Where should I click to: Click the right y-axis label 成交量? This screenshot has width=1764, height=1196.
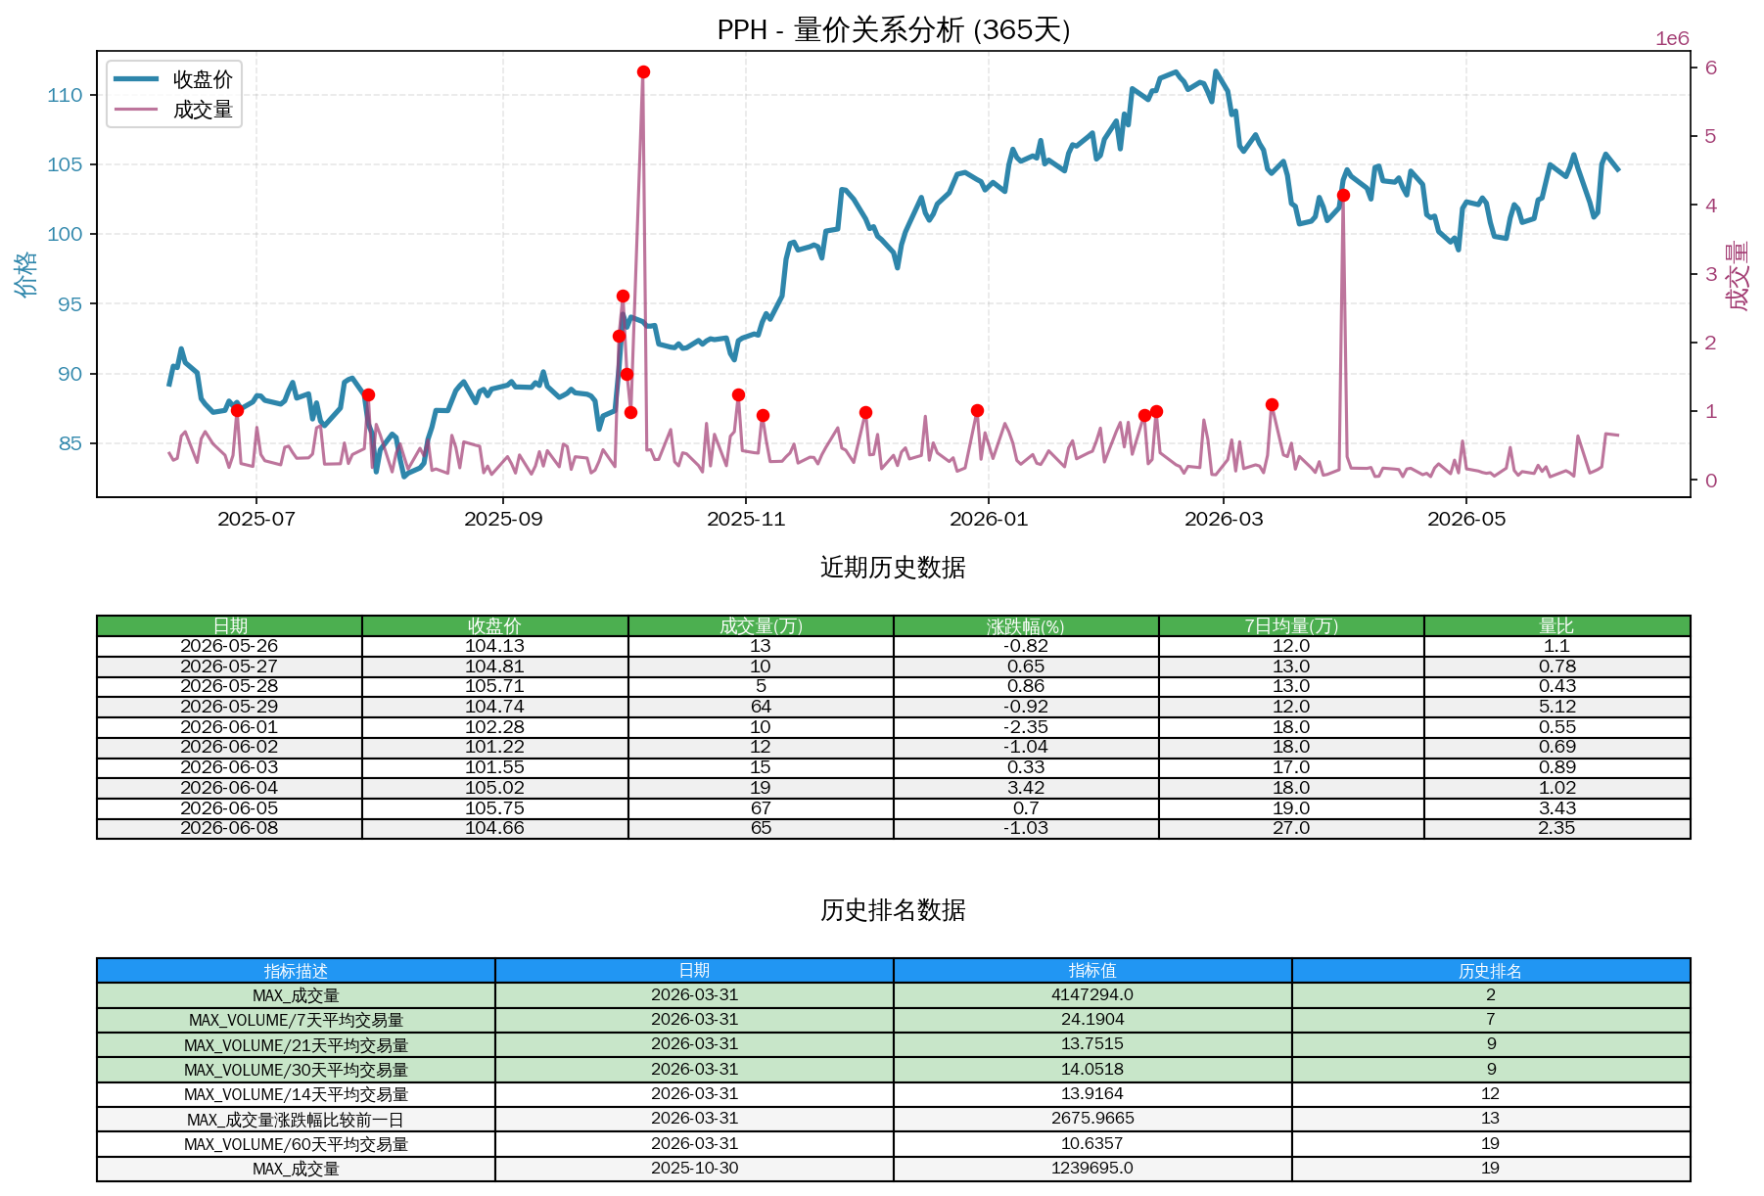1739,275
